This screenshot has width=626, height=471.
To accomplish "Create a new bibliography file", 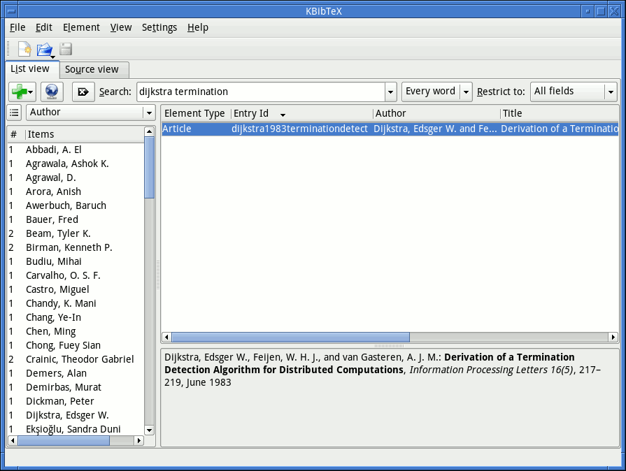I will pyautogui.click(x=24, y=50).
